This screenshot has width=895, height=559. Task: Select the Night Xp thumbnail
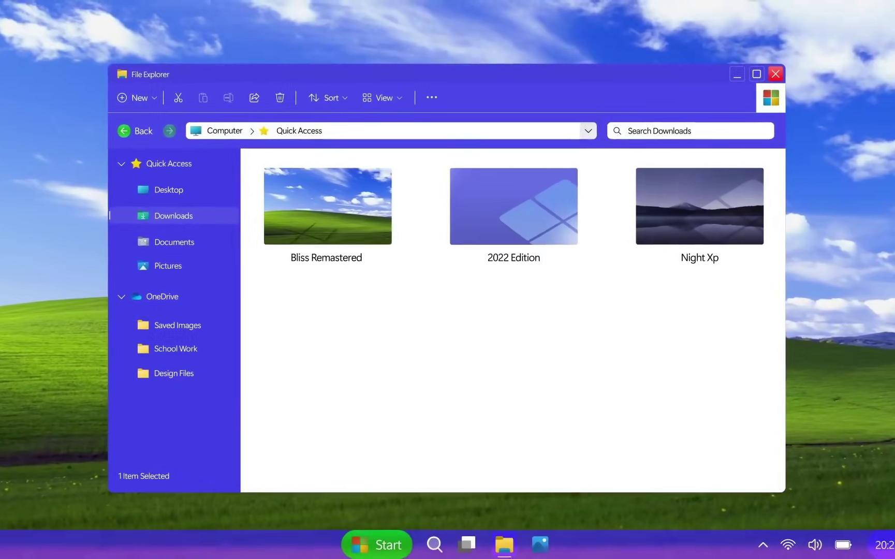pos(699,206)
